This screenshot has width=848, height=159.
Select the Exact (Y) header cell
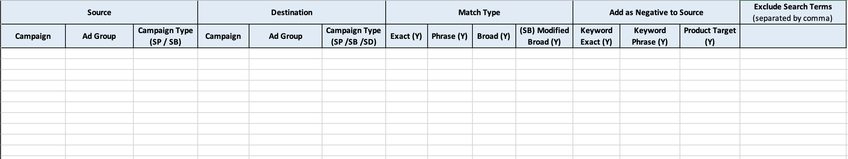(x=406, y=36)
